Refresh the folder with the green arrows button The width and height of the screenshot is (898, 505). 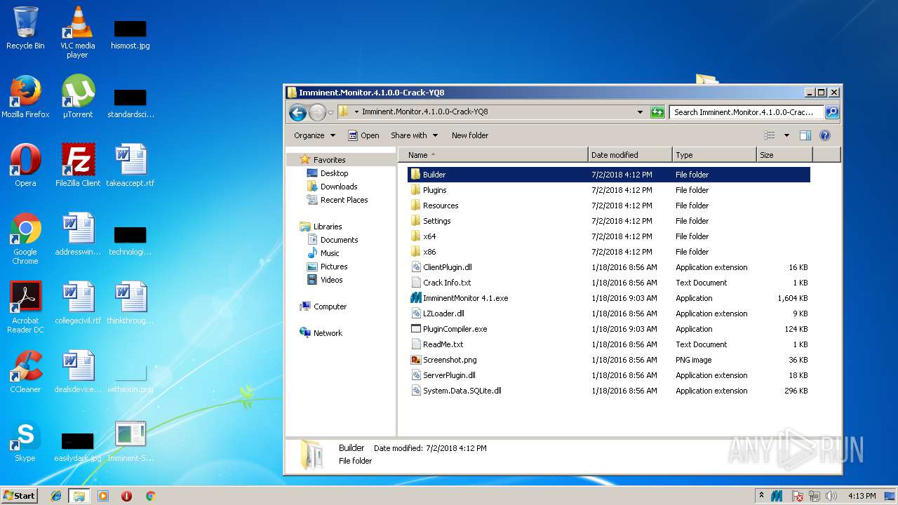[657, 112]
